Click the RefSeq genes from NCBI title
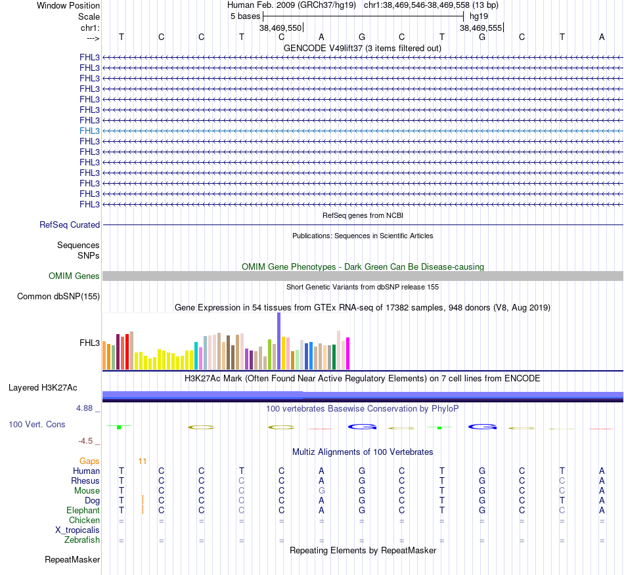Image resolution: width=624 pixels, height=575 pixels. [363, 215]
